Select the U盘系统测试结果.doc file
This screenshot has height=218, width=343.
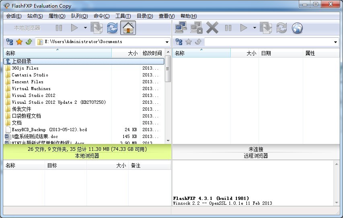click(x=84, y=136)
